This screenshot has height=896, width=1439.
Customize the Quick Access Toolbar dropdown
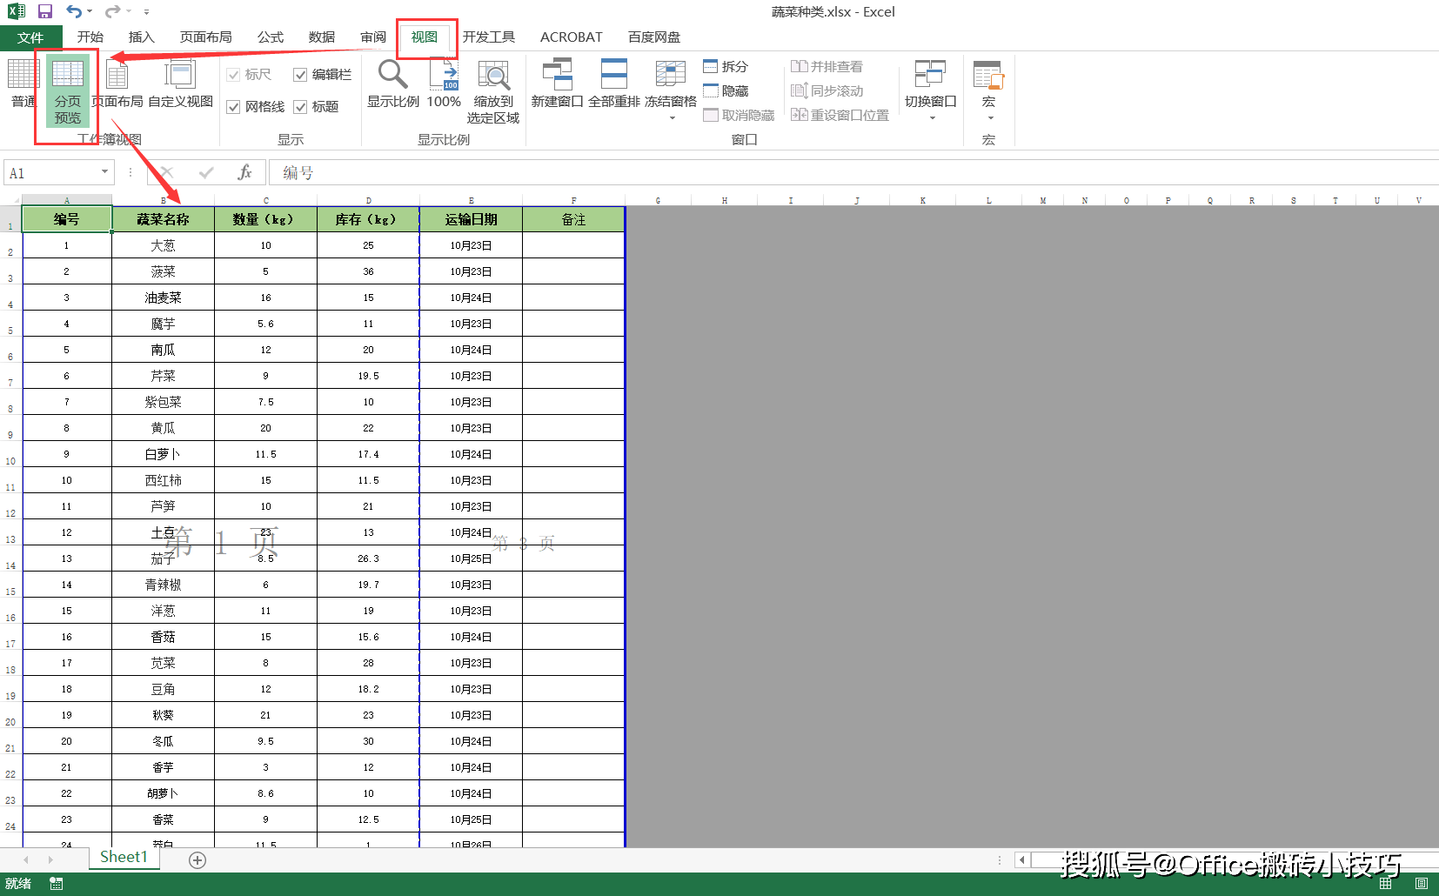[146, 12]
